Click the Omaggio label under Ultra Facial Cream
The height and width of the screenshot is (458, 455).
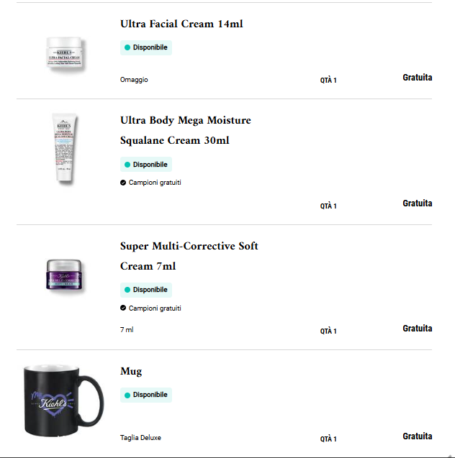pos(134,80)
